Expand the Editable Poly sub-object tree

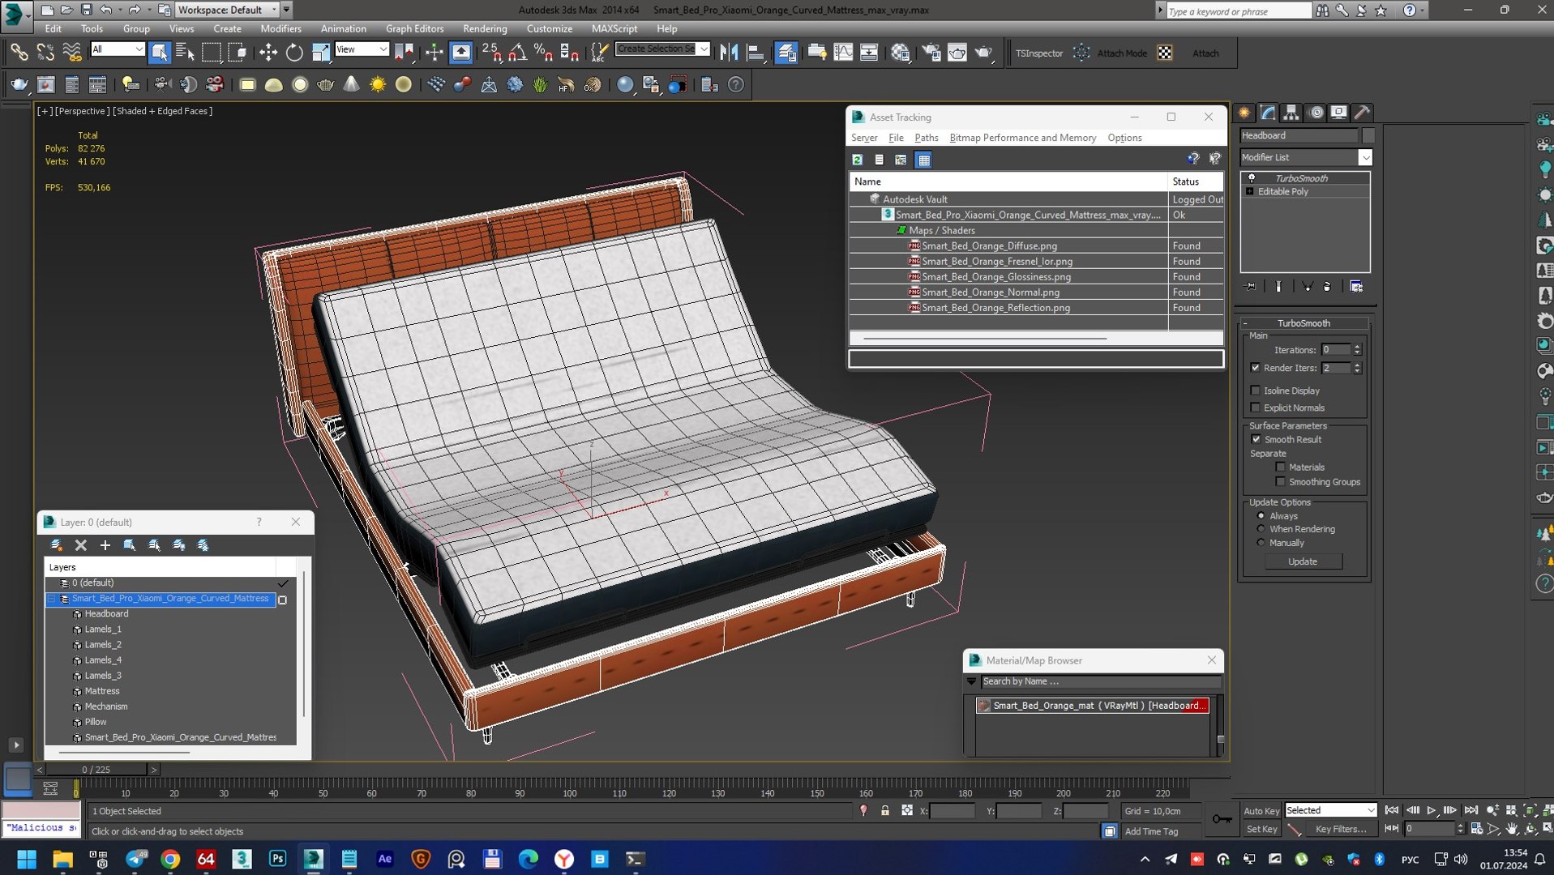click(x=1250, y=192)
